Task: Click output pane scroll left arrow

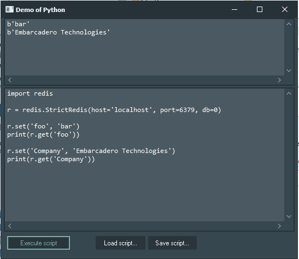Action: tap(10, 80)
